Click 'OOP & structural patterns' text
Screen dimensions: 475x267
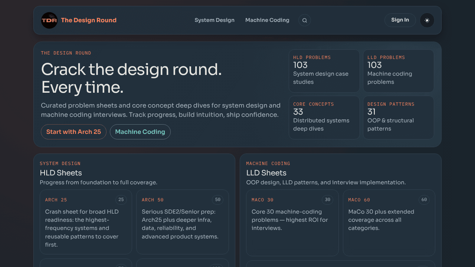391,125
